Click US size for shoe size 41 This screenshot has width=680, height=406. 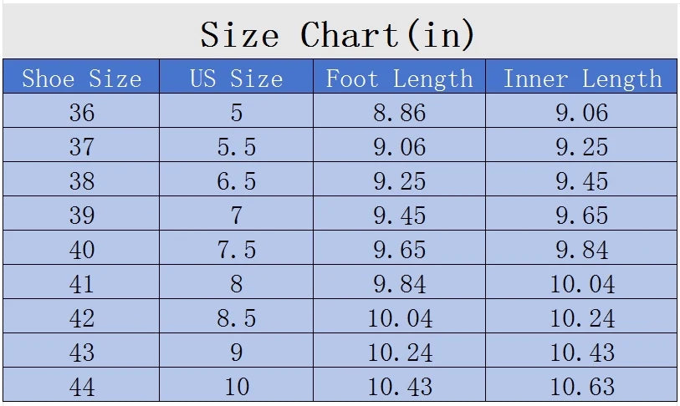point(236,284)
